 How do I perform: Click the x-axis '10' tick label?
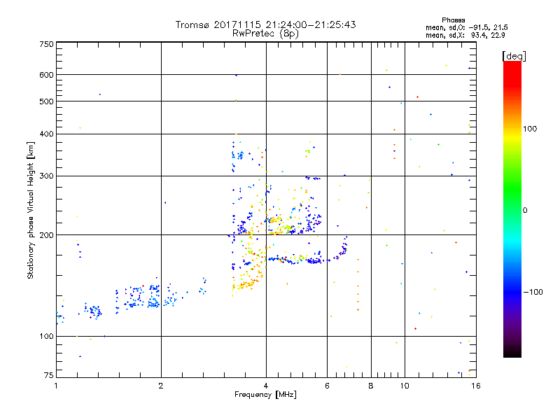tap(405, 386)
